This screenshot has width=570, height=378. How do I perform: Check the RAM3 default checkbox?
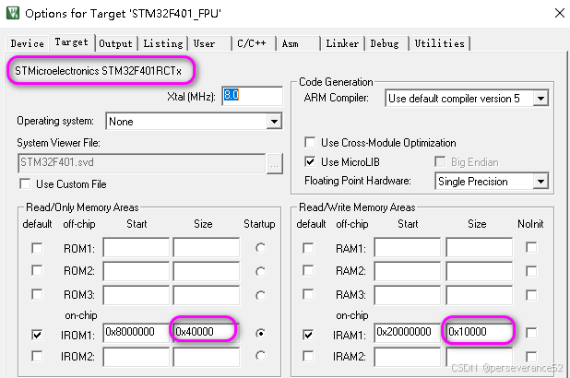308,294
